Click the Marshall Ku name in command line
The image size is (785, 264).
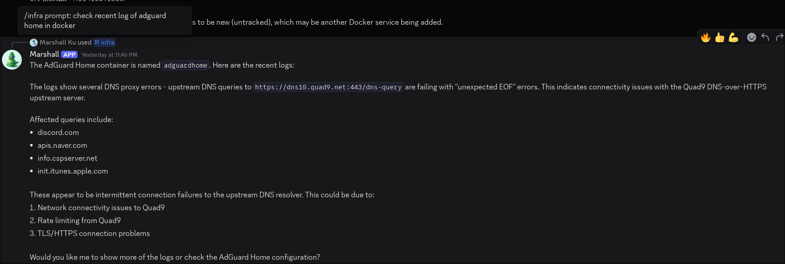(58, 43)
